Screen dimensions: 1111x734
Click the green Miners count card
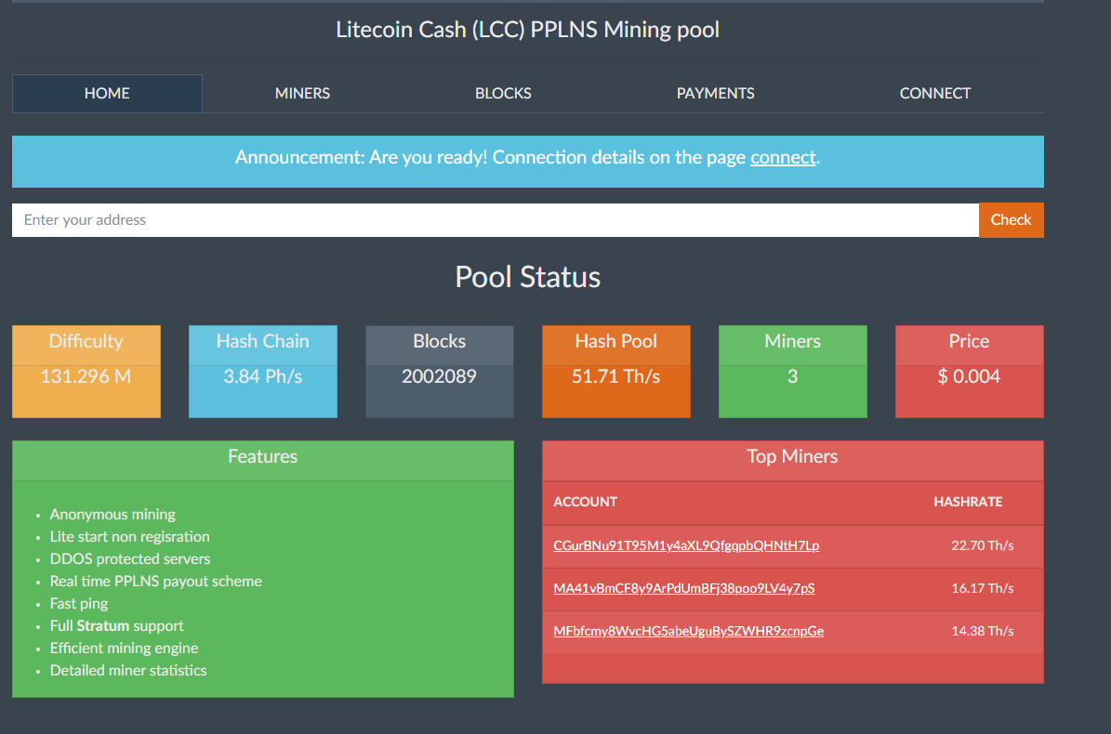793,371
